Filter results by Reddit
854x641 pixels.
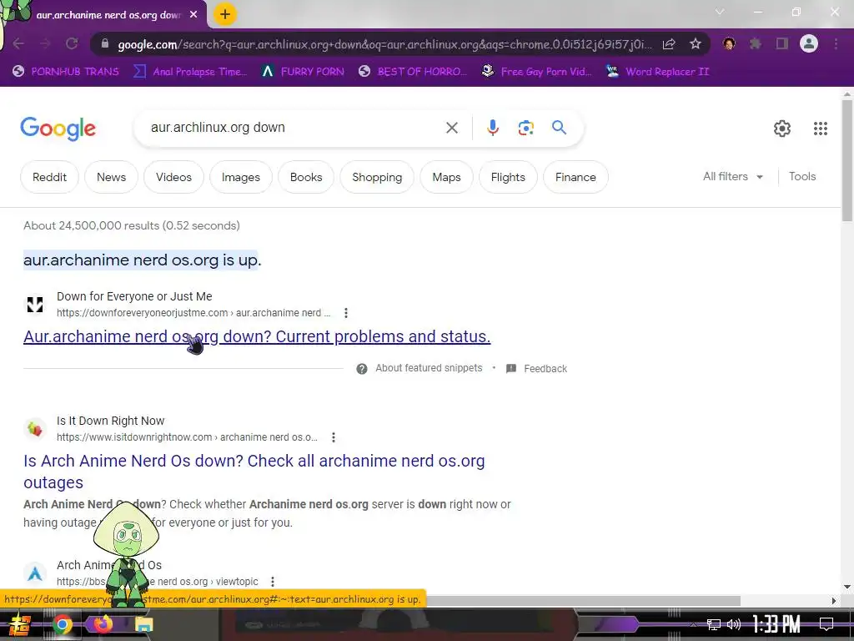click(49, 177)
